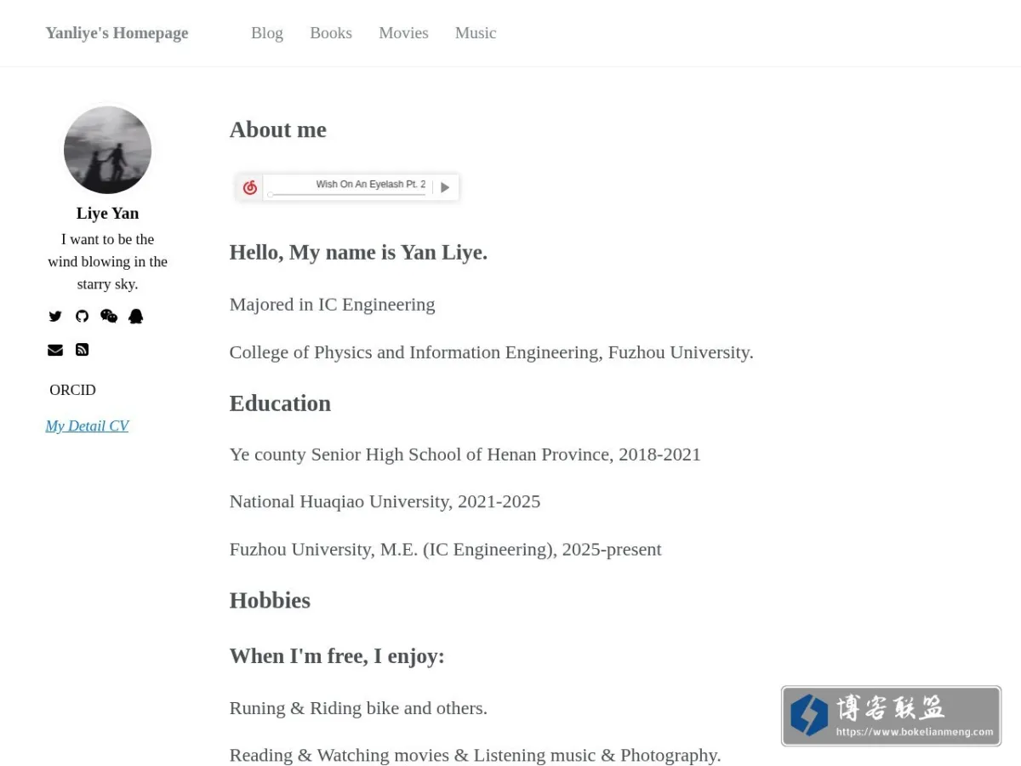Play the song Wish On An Eyelash
Screen dimensions: 1021x766
(445, 187)
